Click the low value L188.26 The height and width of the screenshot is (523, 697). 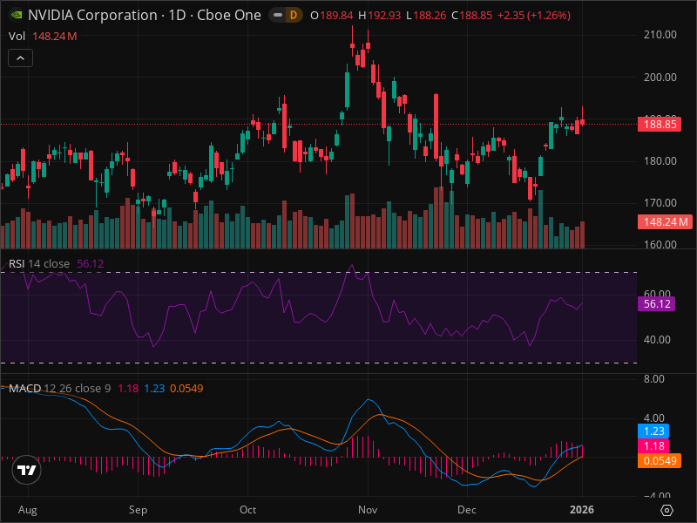point(426,15)
